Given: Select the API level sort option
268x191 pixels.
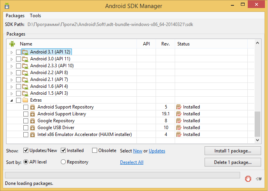Looking at the screenshot, I should tap(26, 162).
